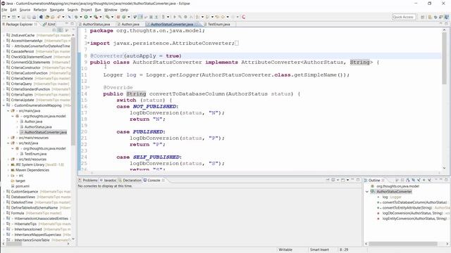Select TestEnum.java in Package Explorer

coord(35,154)
